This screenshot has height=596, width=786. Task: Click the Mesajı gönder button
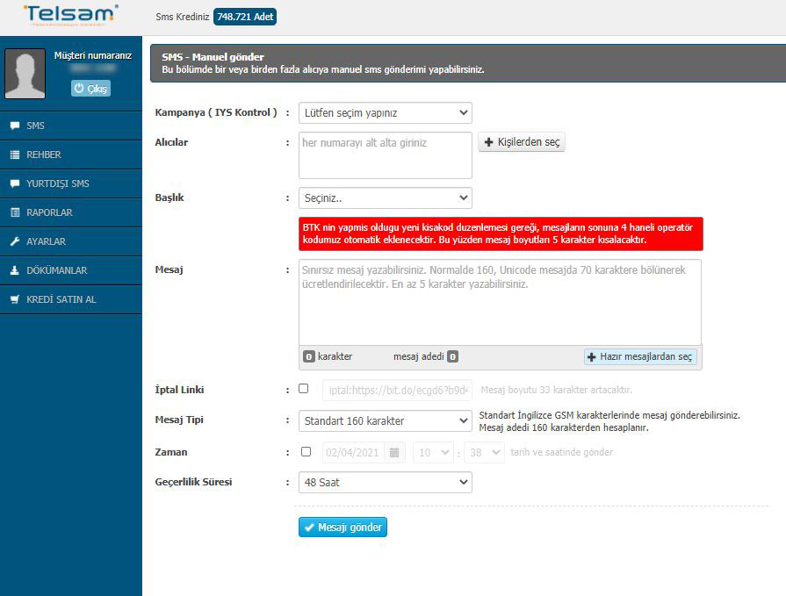tap(343, 527)
